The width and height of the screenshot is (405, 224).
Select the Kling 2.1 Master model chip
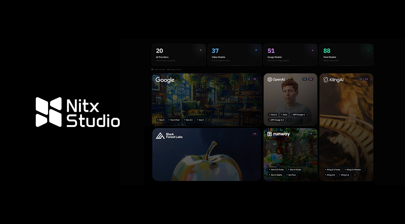353,169
